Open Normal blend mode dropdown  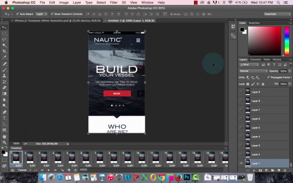pyautogui.click(x=253, y=71)
